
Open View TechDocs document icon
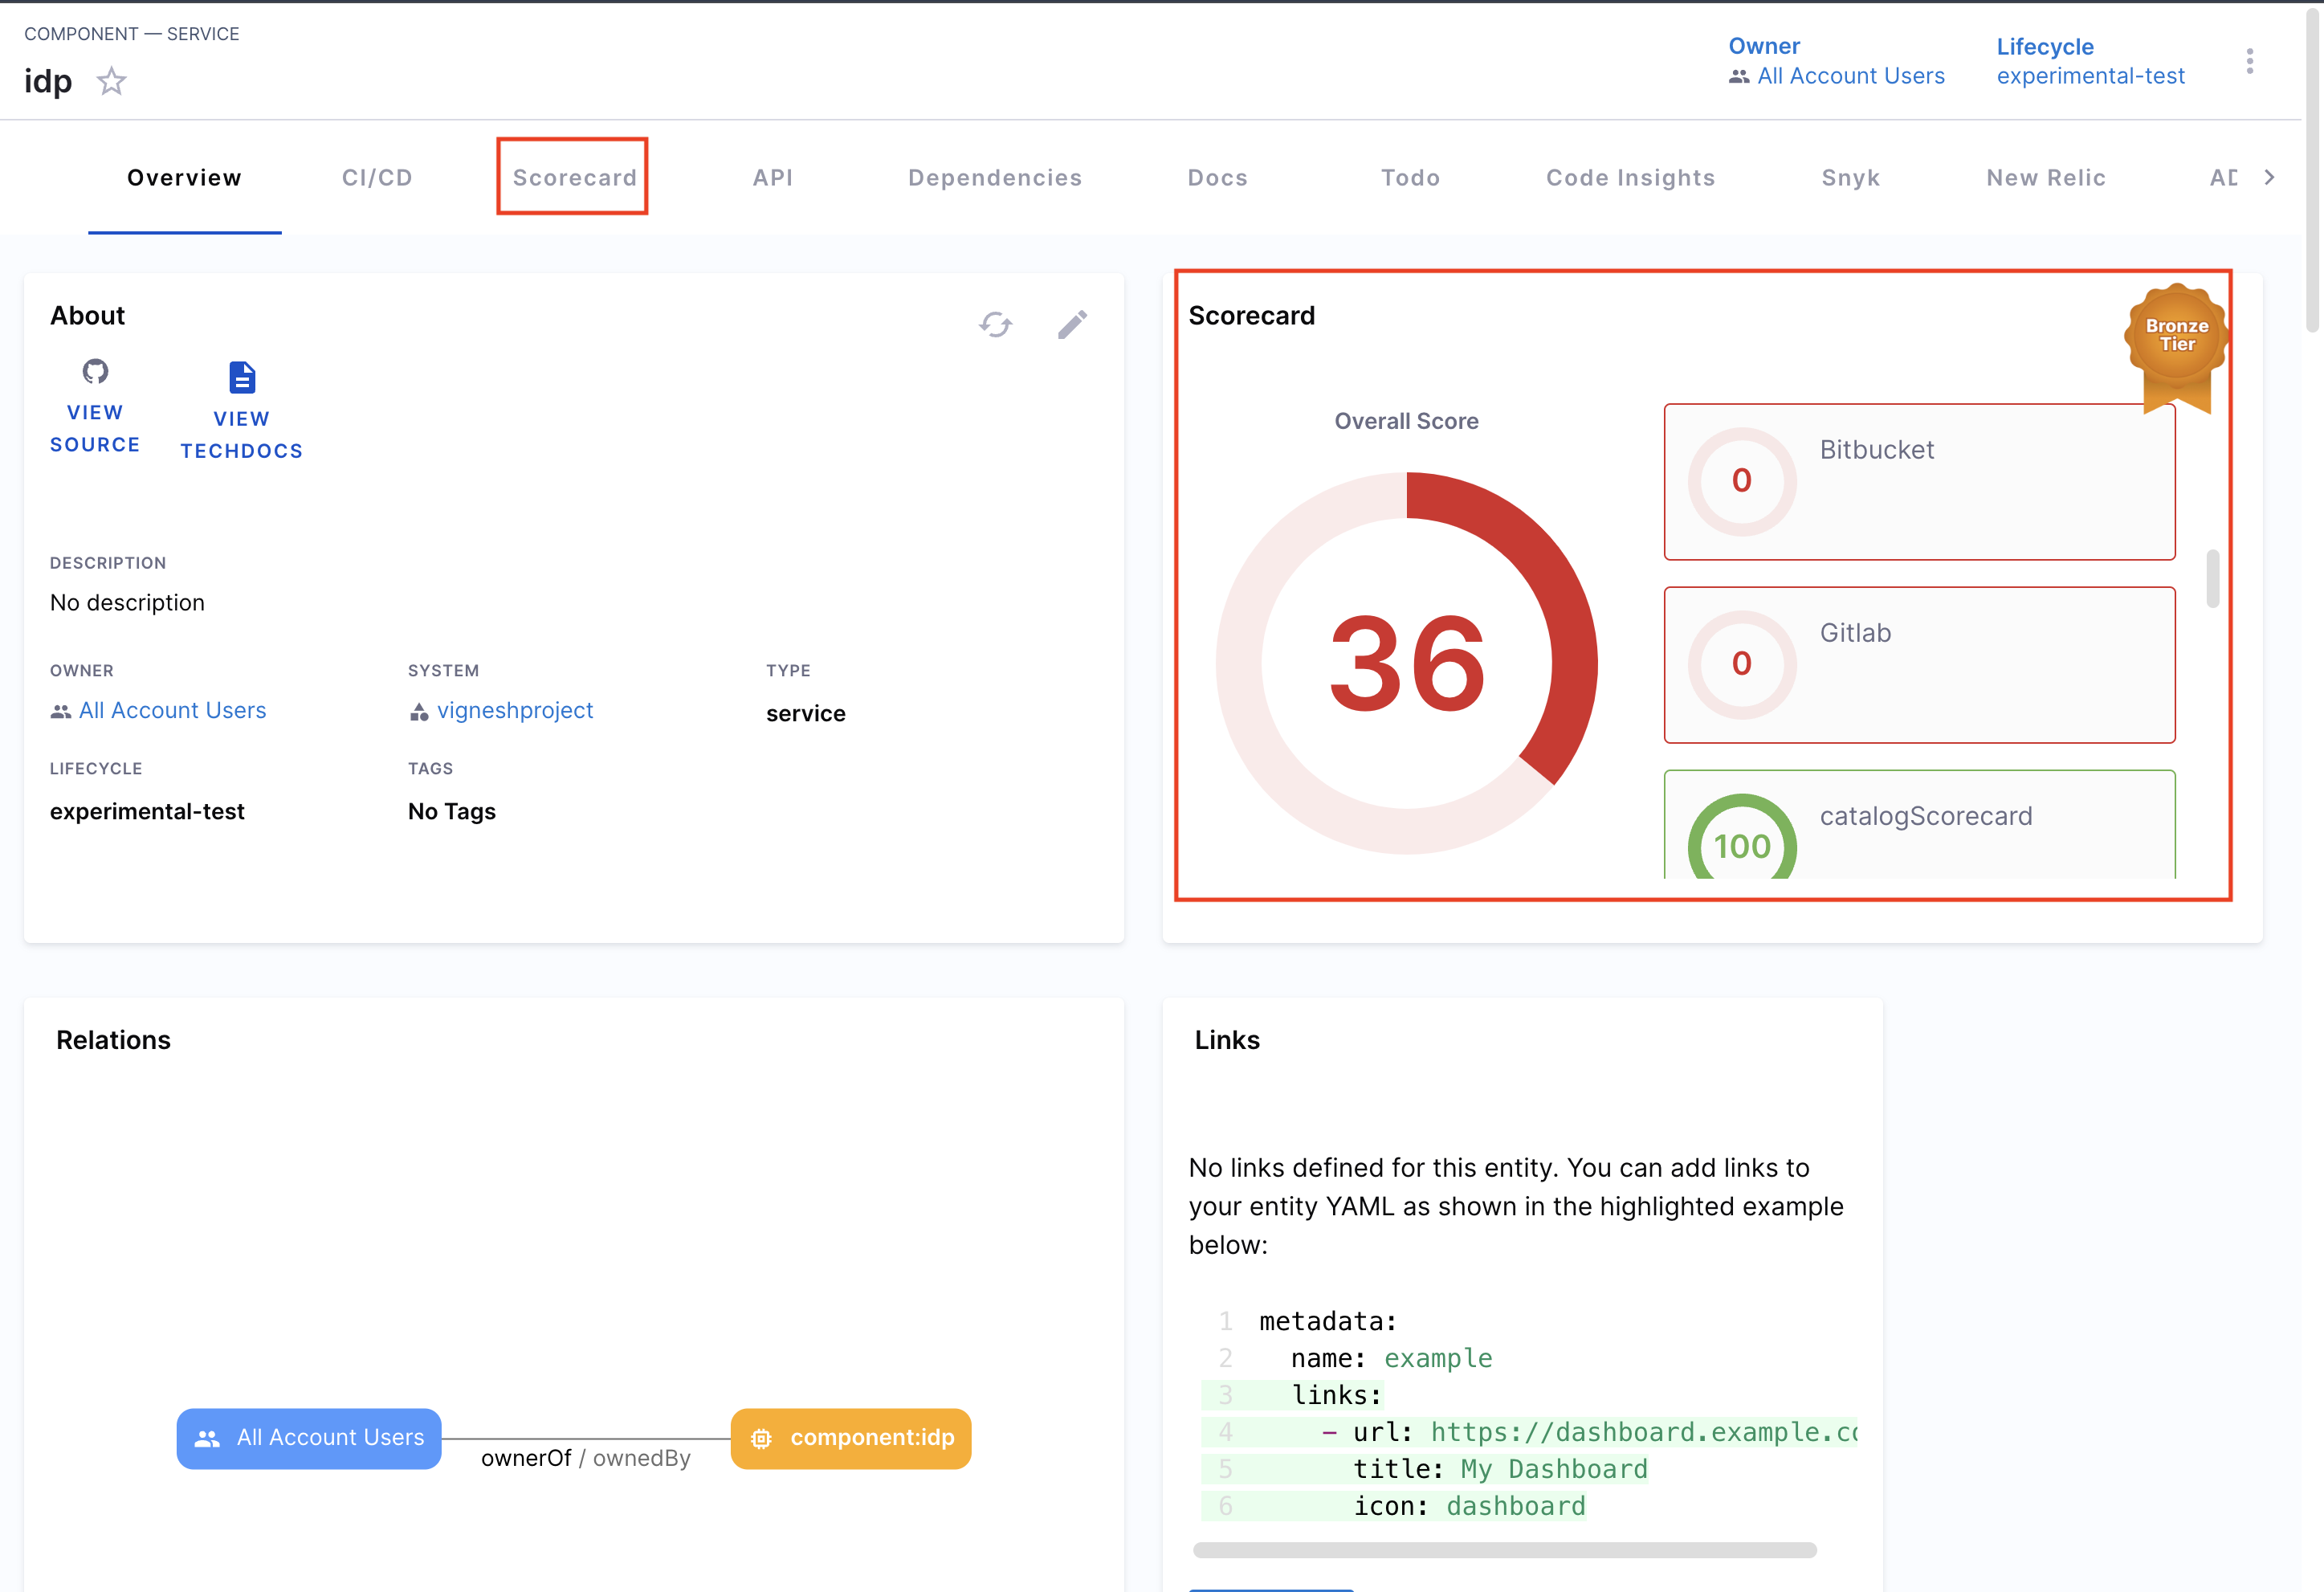pyautogui.click(x=241, y=378)
